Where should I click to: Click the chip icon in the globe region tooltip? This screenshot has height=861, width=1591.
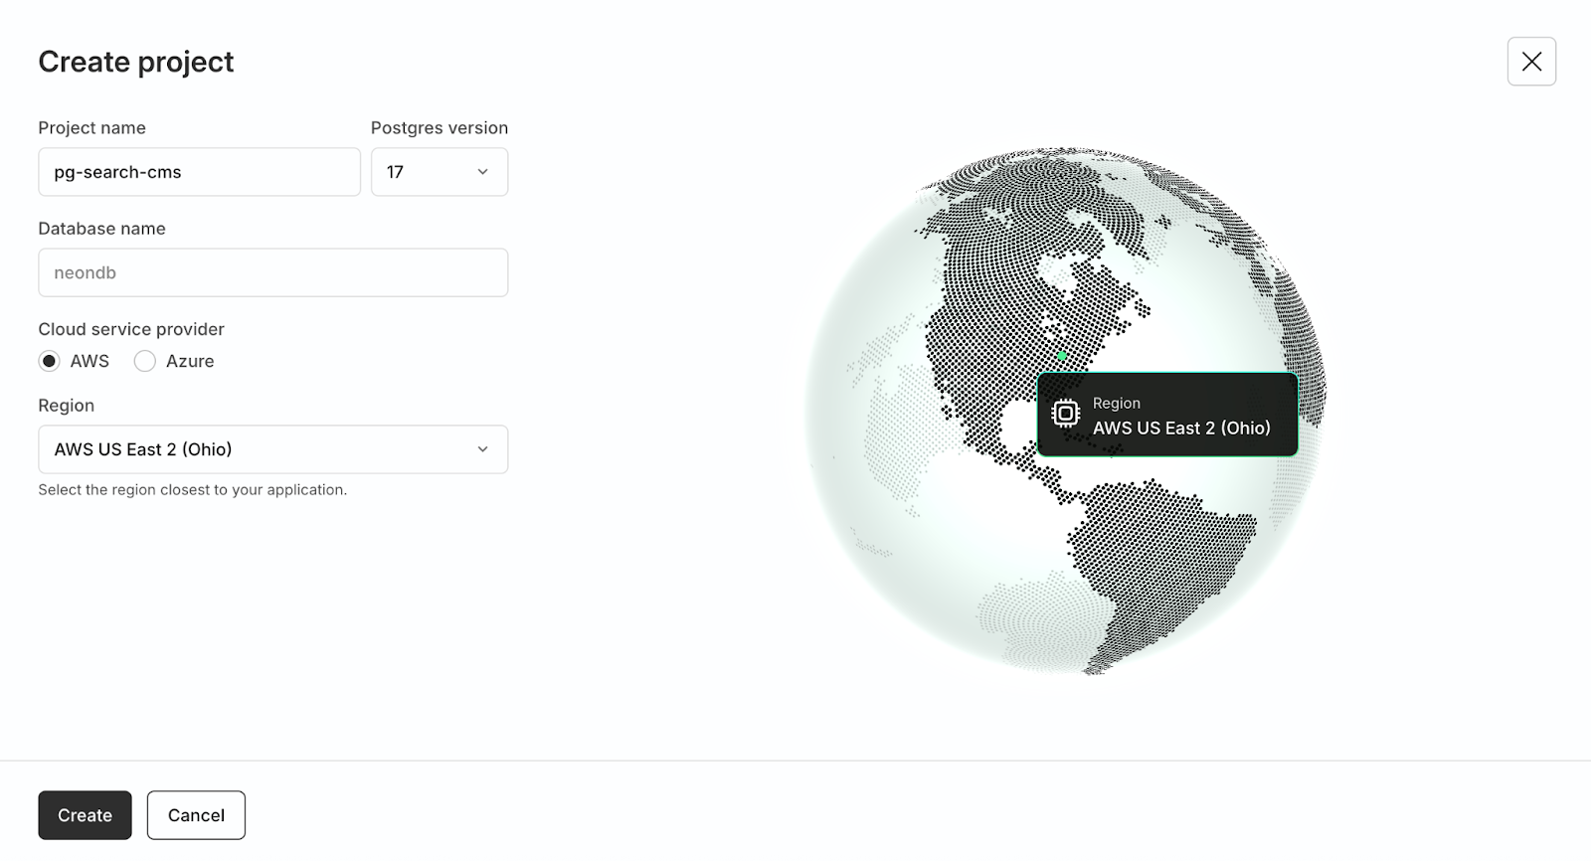(1065, 413)
